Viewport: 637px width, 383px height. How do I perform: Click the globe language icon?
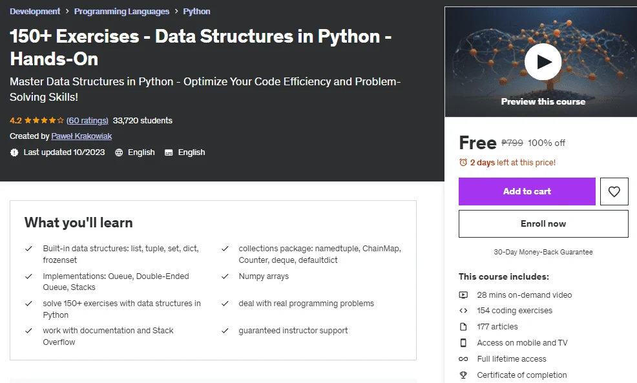[119, 152]
